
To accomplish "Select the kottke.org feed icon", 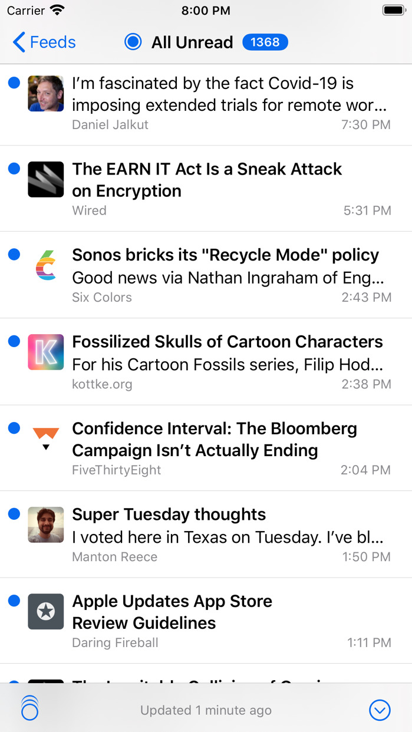I will 45,352.
